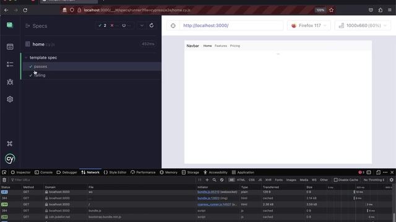The width and height of the screenshot is (396, 222).
Task: Pick an element with devtools picker icon
Action: pos(4,173)
